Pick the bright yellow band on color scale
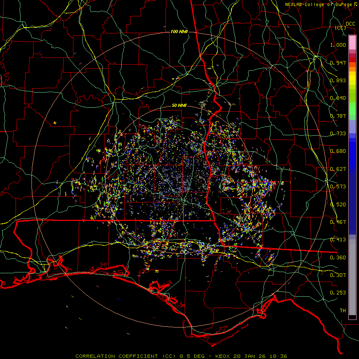Viewport: 359px width, 359px height. (x=352, y=79)
